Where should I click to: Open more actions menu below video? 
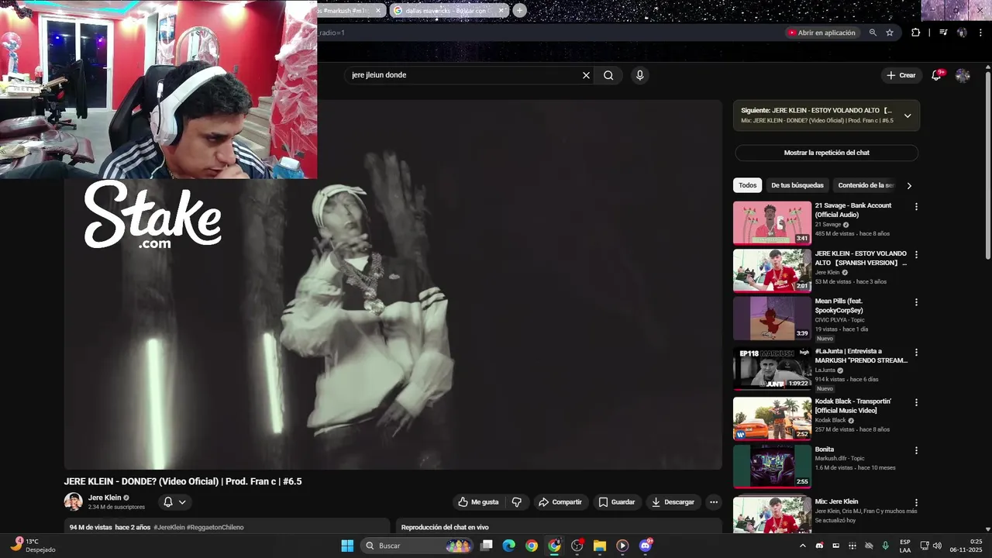714,502
